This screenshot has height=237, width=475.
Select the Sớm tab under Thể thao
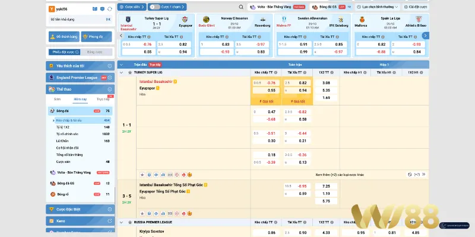(57, 99)
